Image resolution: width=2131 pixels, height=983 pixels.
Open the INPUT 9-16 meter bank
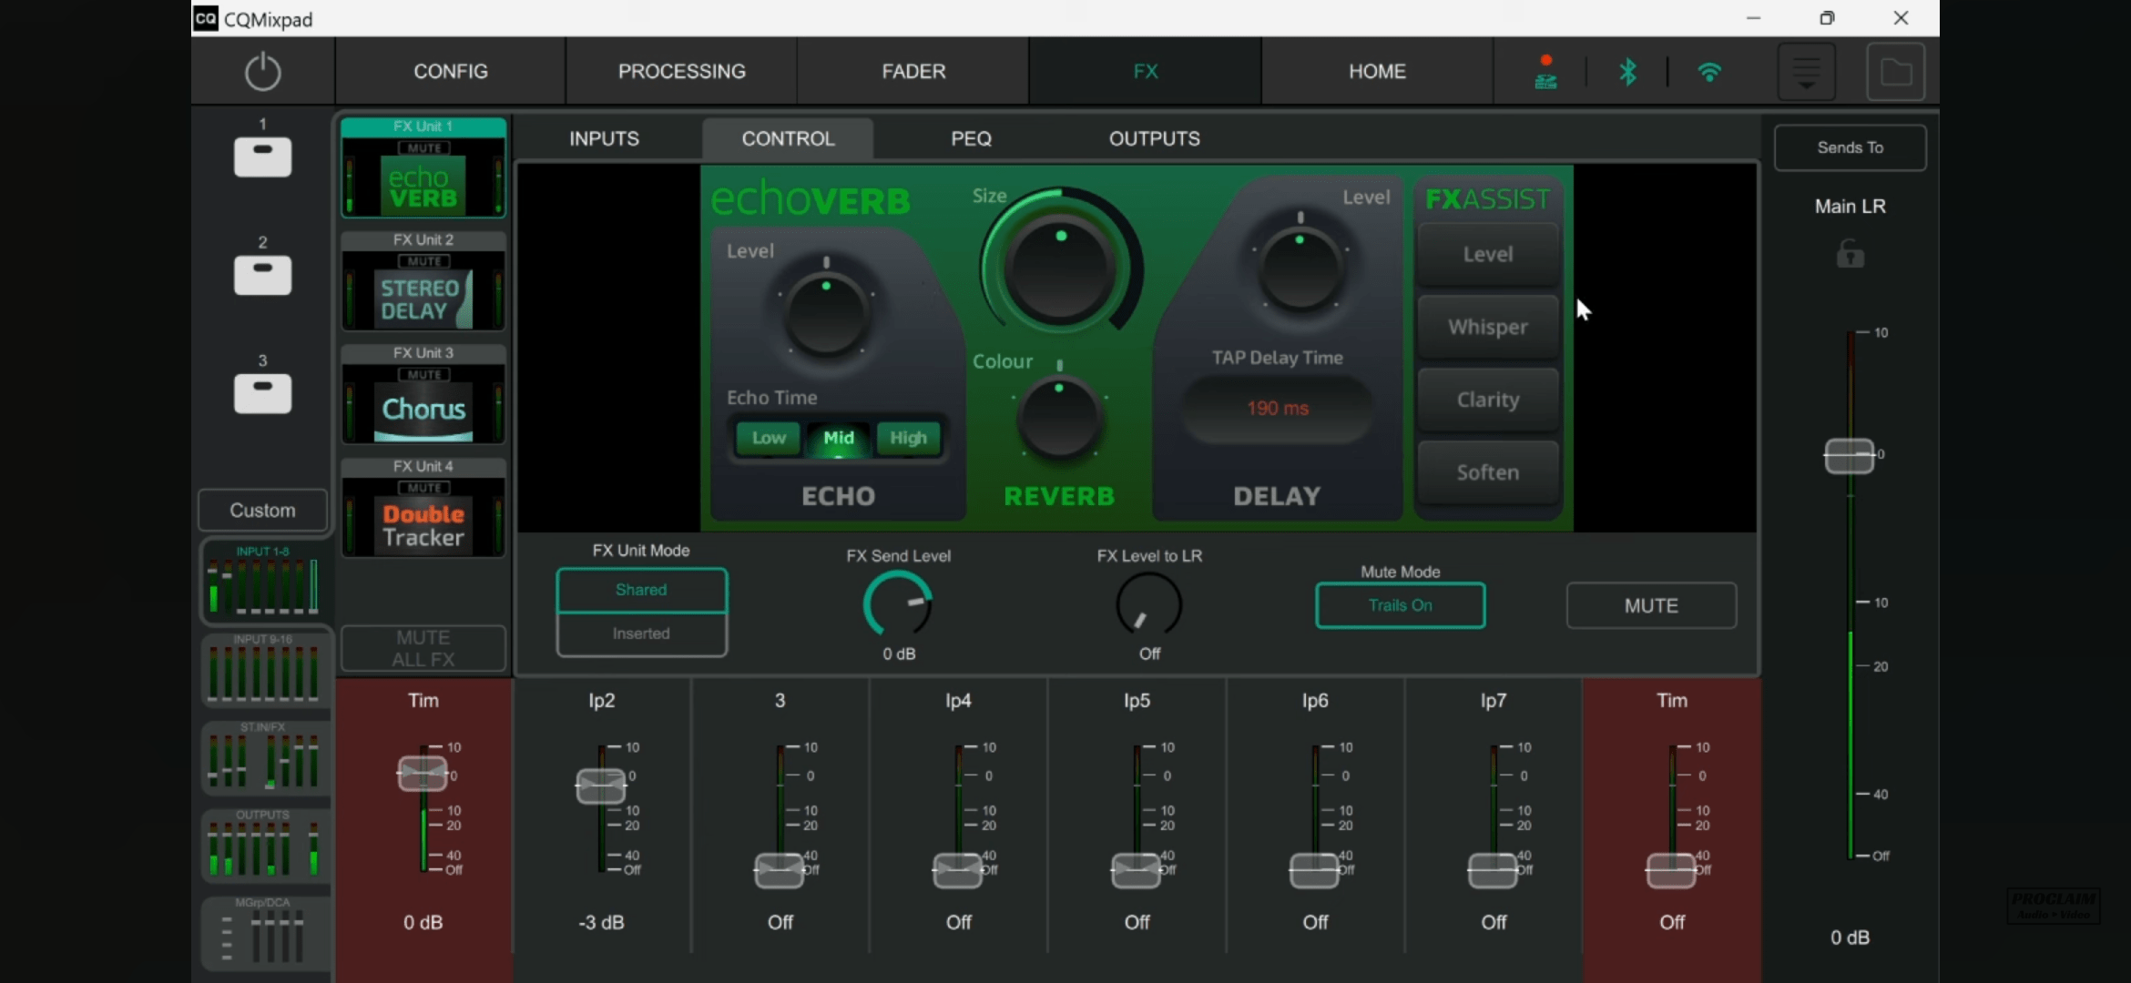[263, 670]
